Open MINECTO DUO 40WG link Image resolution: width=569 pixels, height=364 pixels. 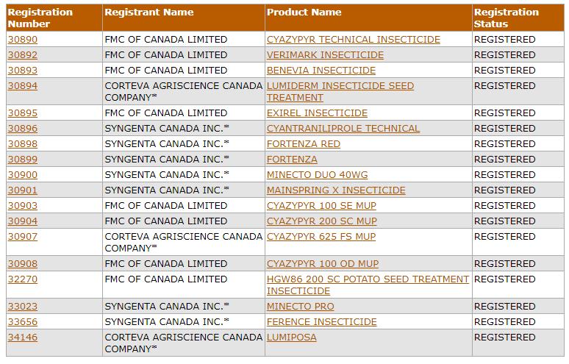point(317,174)
